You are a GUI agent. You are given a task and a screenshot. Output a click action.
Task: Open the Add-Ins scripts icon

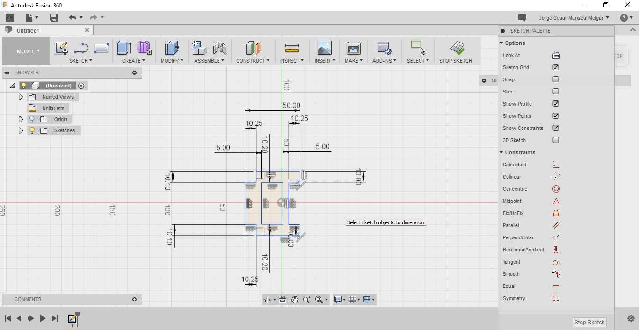[x=384, y=48]
